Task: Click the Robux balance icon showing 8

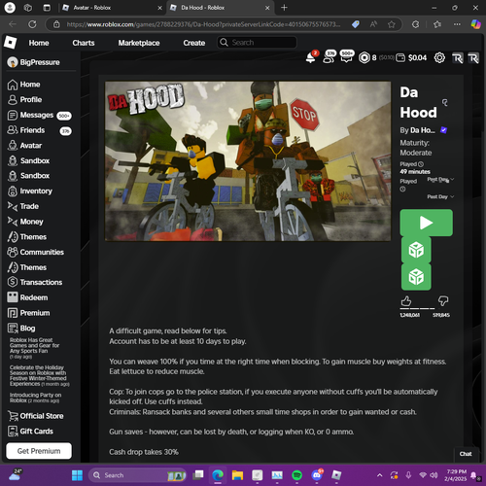Action: tap(364, 57)
